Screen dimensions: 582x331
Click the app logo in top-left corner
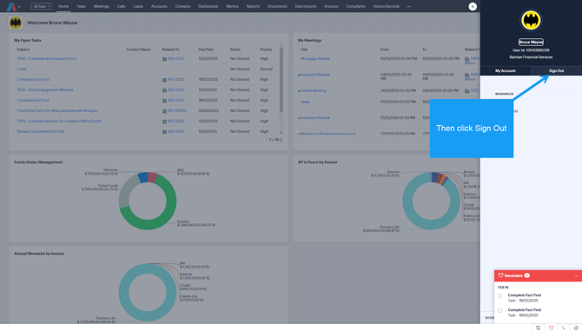tap(11, 7)
